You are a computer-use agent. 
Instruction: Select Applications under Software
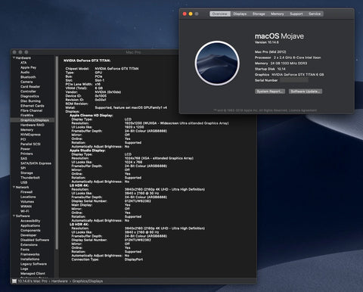(x=30, y=225)
